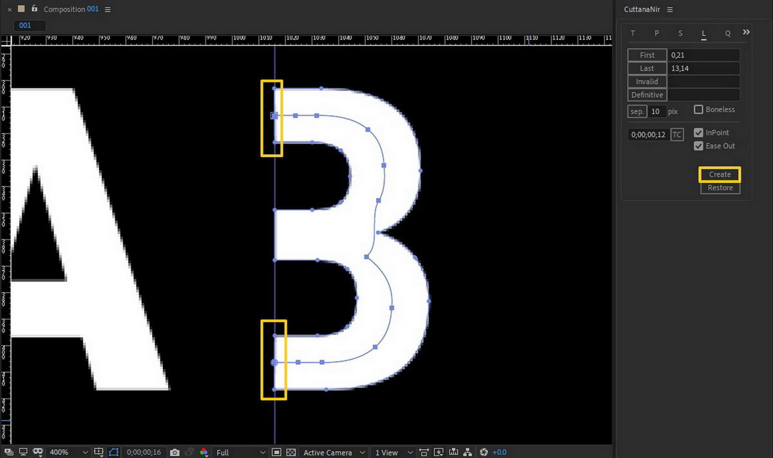Screen dimensions: 773x458
Task: Open the RGB channel display icon
Action: point(204,452)
